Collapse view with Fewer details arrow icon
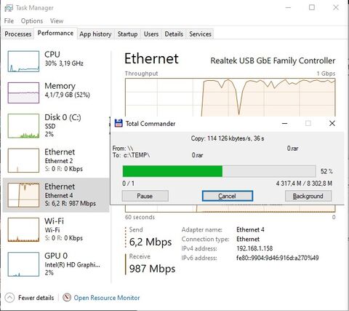Viewport: 349px width, 311px height. 9,298
